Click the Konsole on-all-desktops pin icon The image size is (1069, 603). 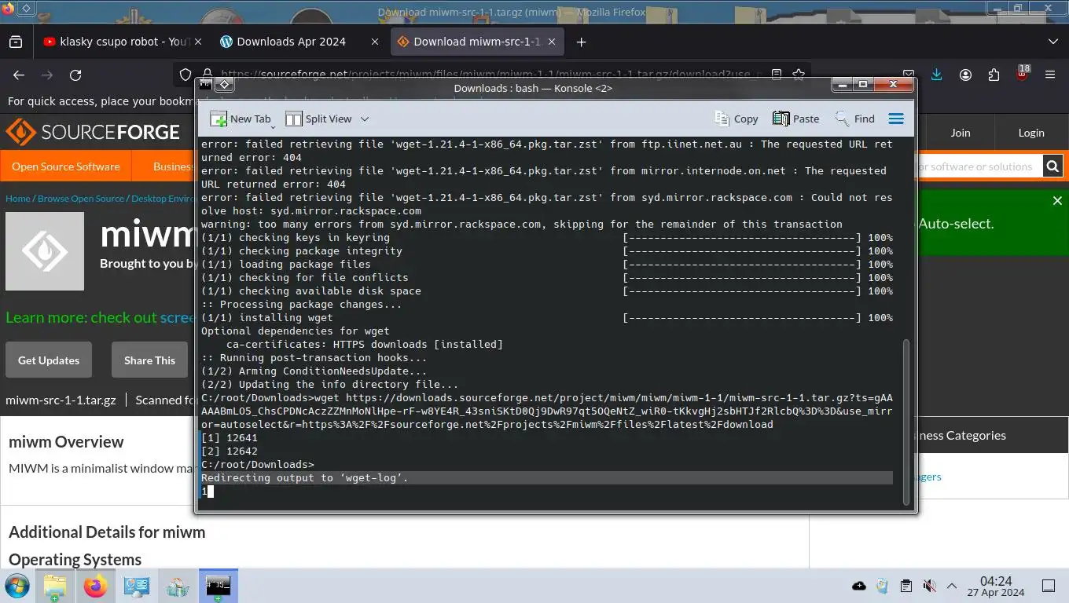[x=224, y=84]
